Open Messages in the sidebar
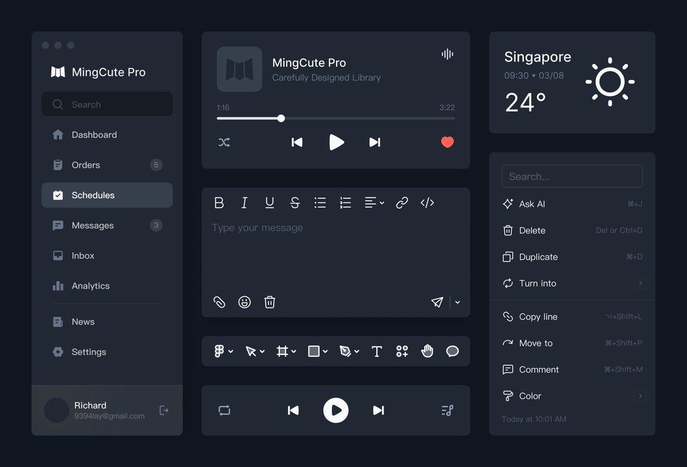Screen dimensions: 687x467 (107, 225)
